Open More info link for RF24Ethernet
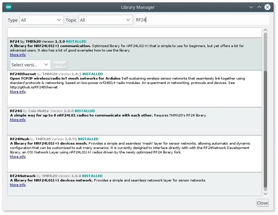This screenshot has width=278, height=215. 18,91
